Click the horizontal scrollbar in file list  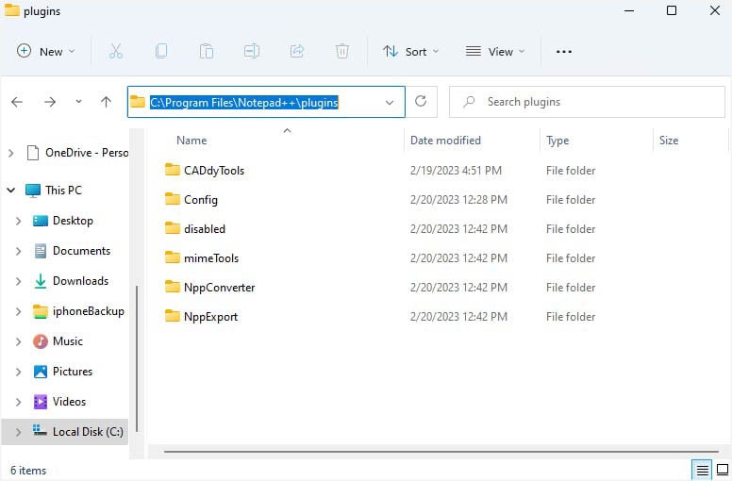pyautogui.click(x=441, y=451)
